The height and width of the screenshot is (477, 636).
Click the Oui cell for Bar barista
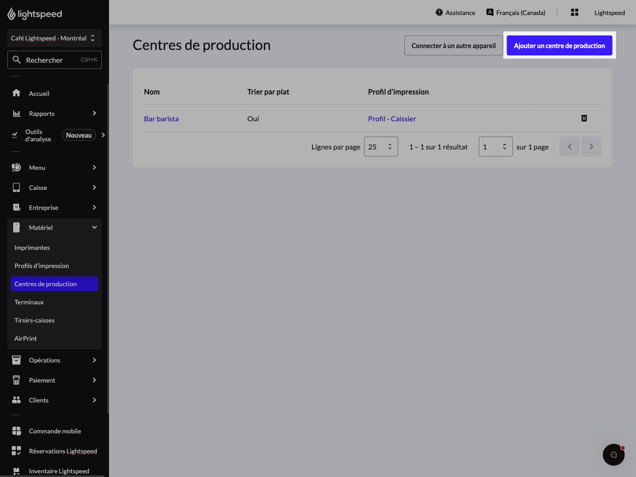coord(253,119)
